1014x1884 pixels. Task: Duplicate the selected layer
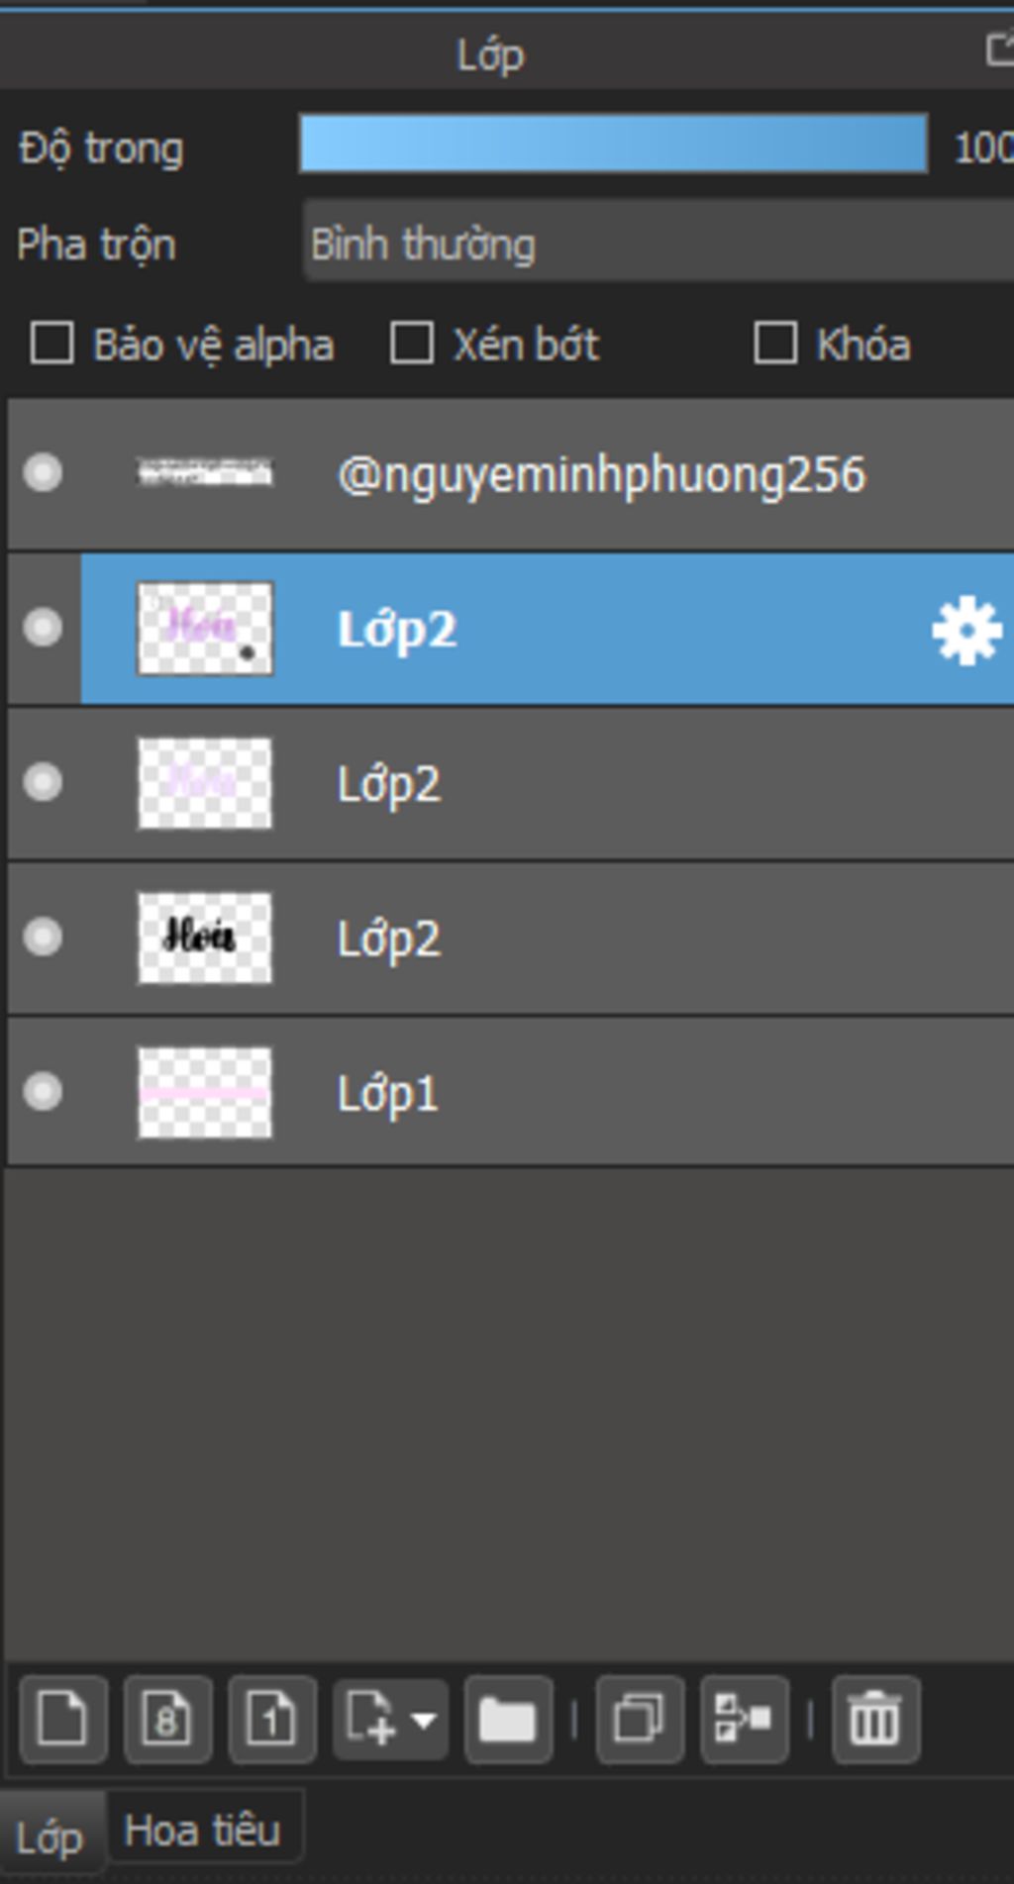coord(640,1720)
